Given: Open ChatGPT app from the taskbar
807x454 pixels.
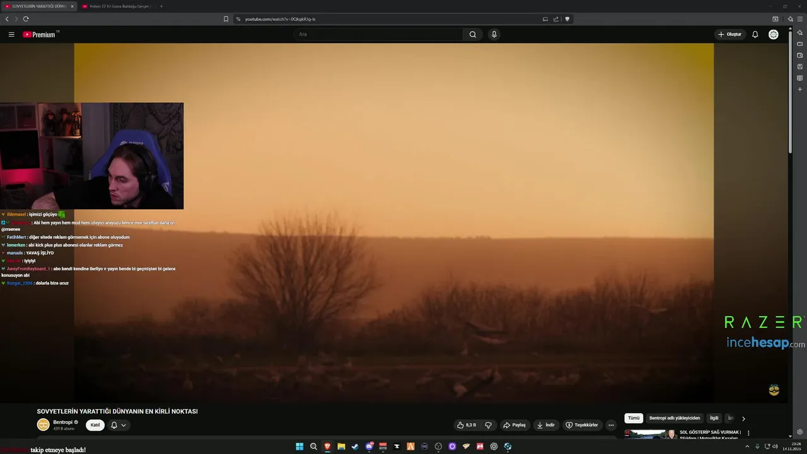Looking at the screenshot, I should (x=494, y=446).
